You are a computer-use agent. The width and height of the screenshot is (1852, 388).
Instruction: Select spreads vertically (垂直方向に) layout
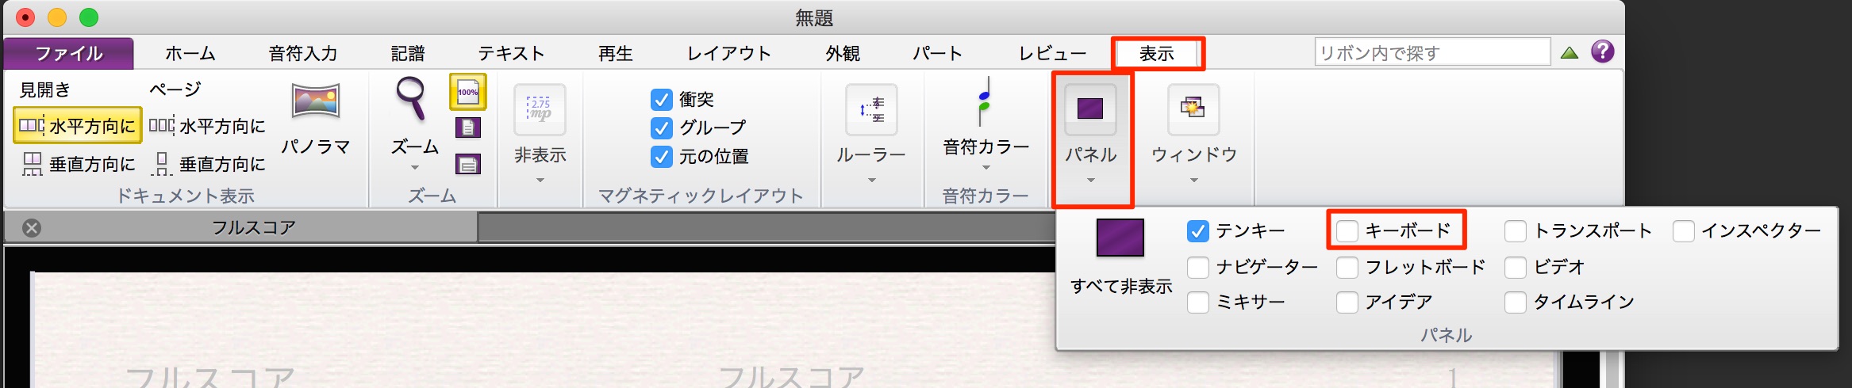click(x=77, y=164)
